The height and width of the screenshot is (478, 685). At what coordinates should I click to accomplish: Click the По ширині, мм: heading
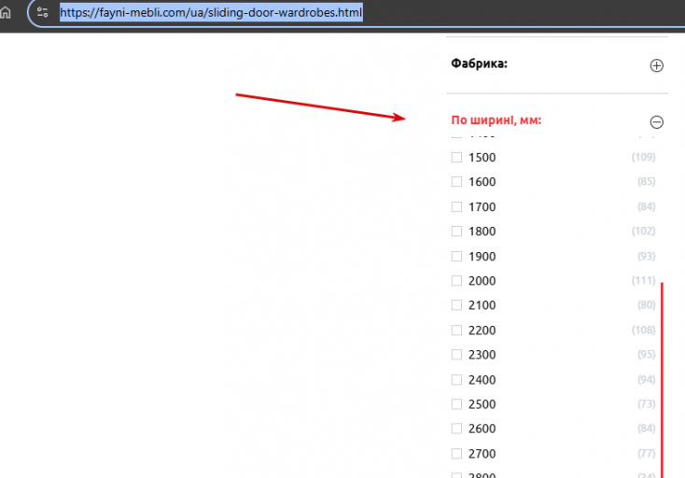[x=496, y=120]
